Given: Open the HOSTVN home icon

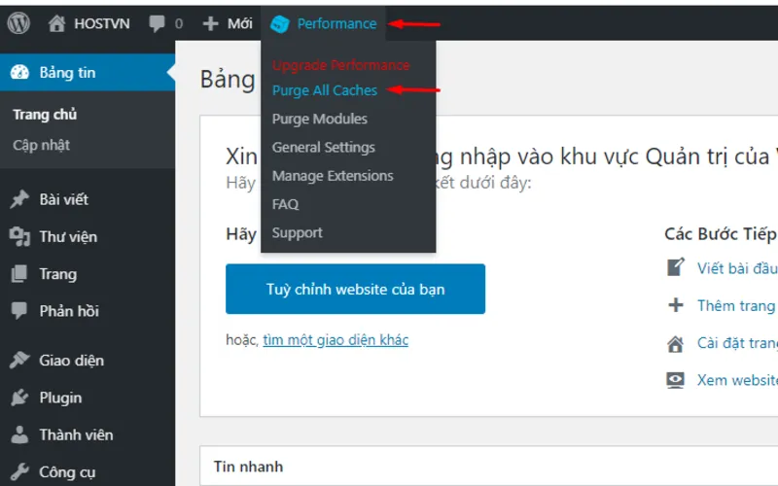Looking at the screenshot, I should pos(56,23).
